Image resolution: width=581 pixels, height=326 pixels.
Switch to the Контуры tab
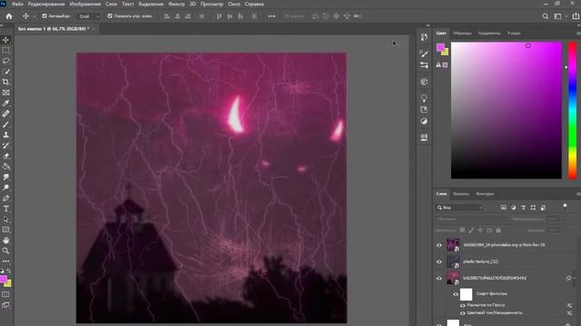pos(485,194)
